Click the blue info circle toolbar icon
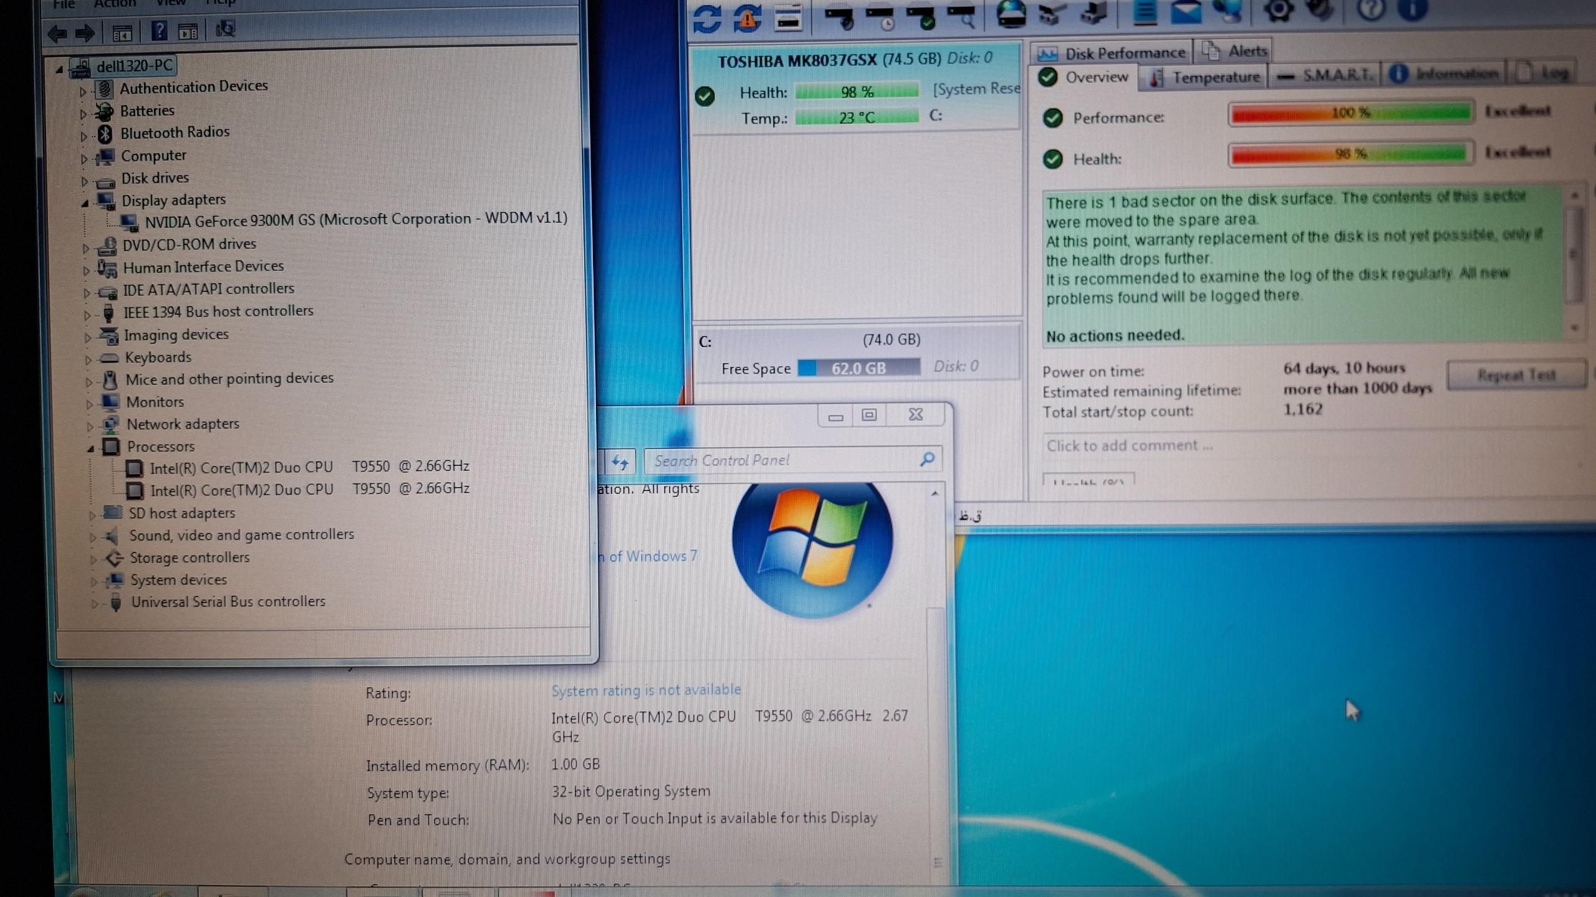 [x=1413, y=9]
